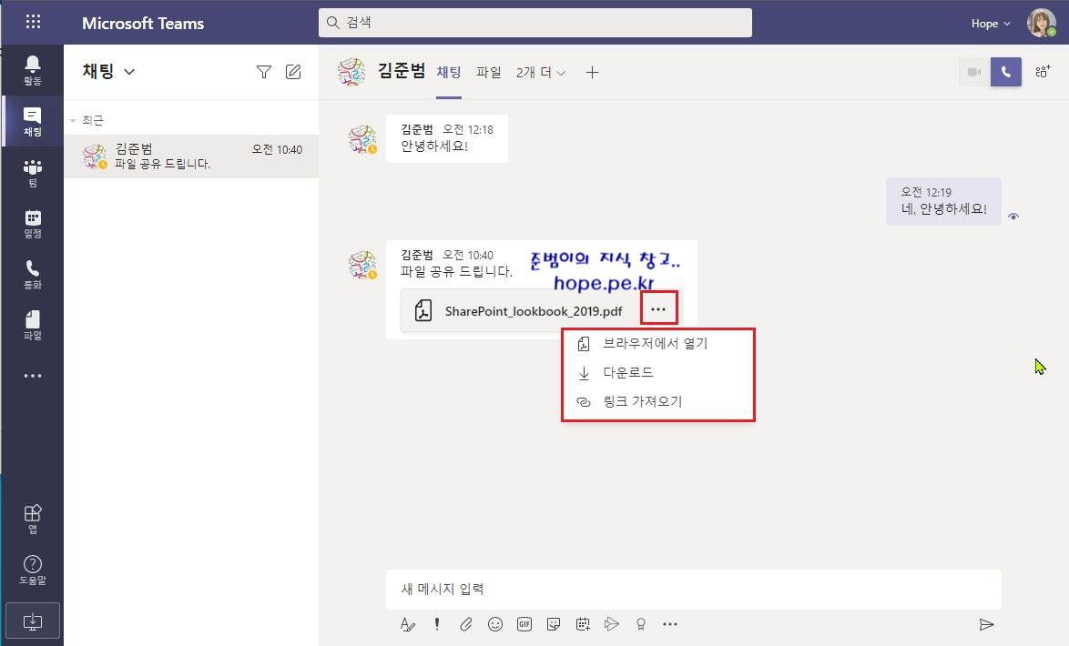
Task: Click the 네, 안녕하세요! sent message
Action: [x=943, y=202]
